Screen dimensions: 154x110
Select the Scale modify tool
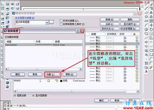point(151,33)
